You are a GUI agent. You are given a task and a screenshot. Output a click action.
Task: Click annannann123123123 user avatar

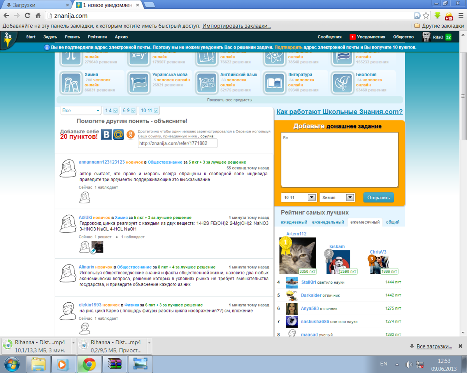(x=68, y=168)
